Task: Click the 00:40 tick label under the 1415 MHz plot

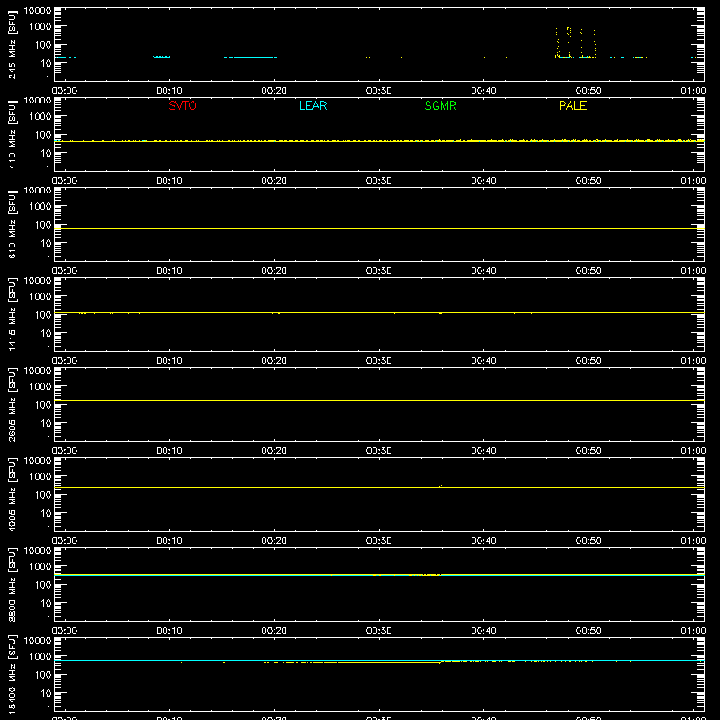Action: [x=483, y=361]
